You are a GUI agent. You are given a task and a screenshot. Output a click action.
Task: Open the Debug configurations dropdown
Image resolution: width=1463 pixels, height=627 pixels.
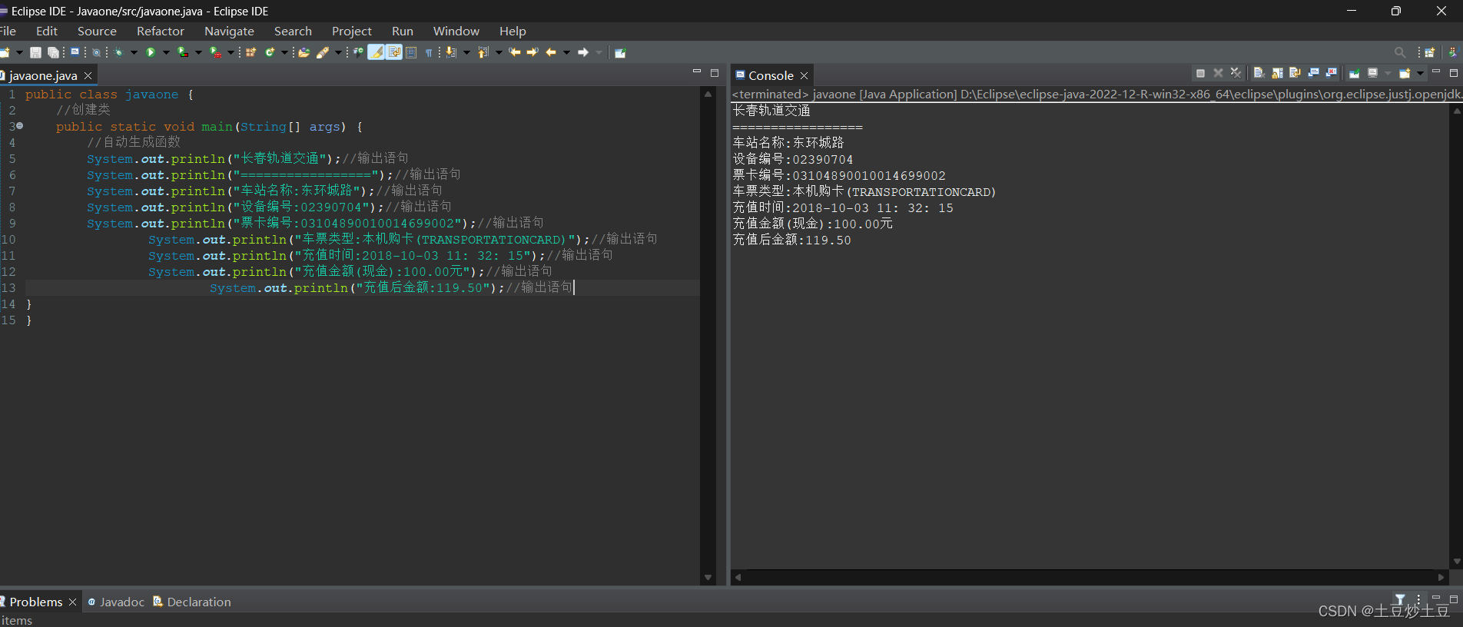click(x=134, y=52)
